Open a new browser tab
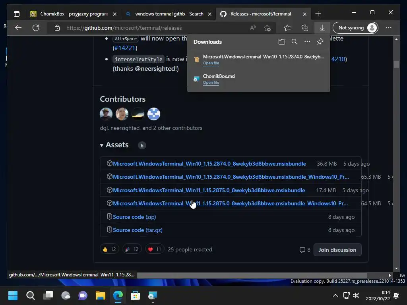The width and height of the screenshot is (407, 305). click(x=318, y=14)
